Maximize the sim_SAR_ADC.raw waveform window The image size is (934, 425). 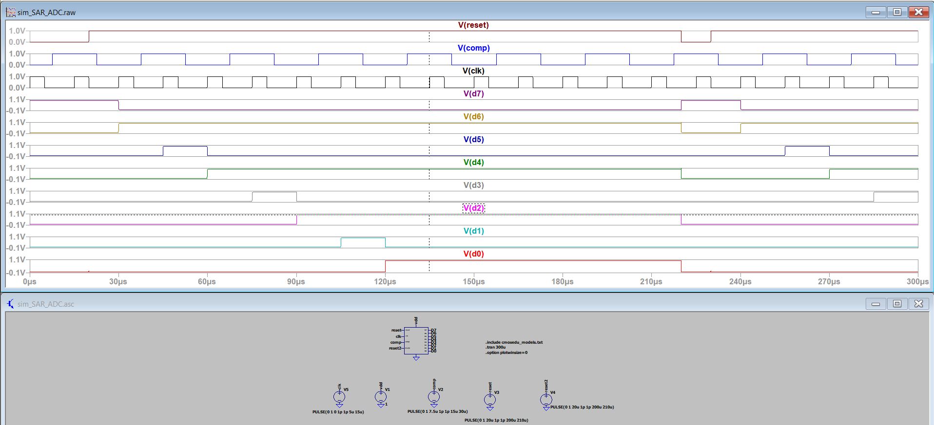click(x=897, y=12)
